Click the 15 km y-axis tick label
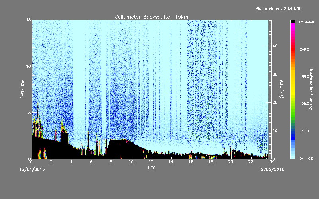This screenshot has width=319, height=199. (x=28, y=20)
